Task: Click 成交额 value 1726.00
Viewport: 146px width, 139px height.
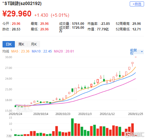Action: pos(78,28)
